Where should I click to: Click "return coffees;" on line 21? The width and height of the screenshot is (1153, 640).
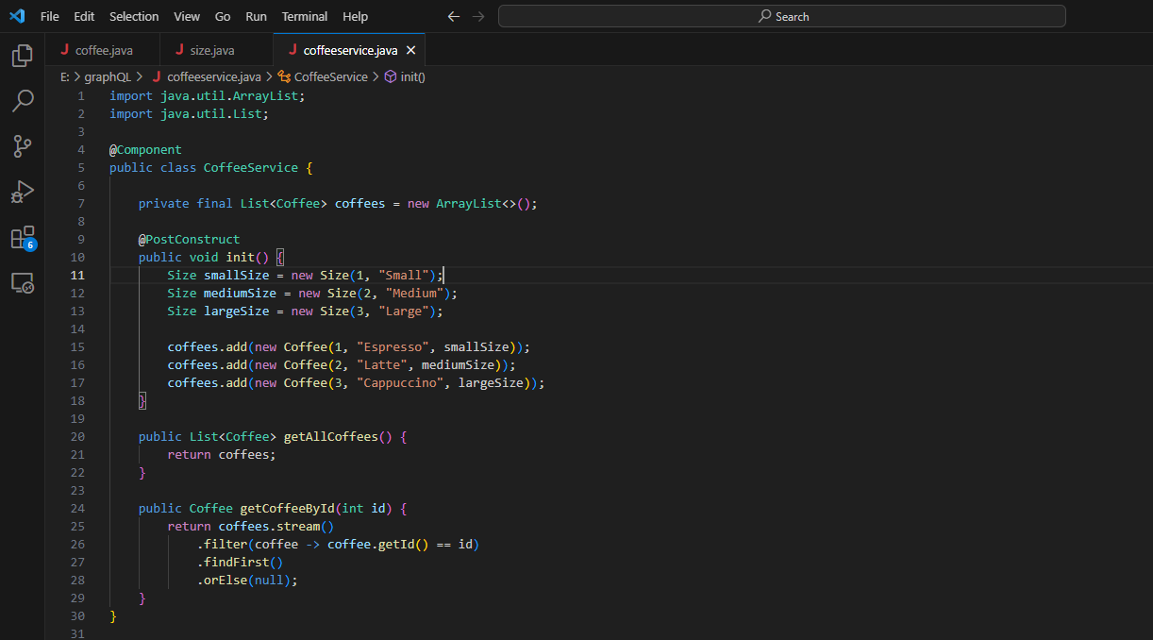coord(223,455)
